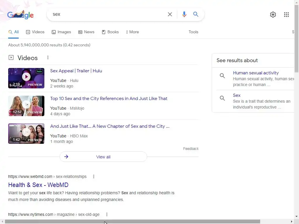Image resolution: width=299 pixels, height=224 pixels.
Task: Click the View all videos button
Action: pos(103,157)
